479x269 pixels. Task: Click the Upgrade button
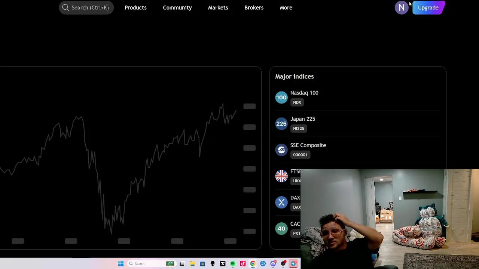pyautogui.click(x=428, y=7)
